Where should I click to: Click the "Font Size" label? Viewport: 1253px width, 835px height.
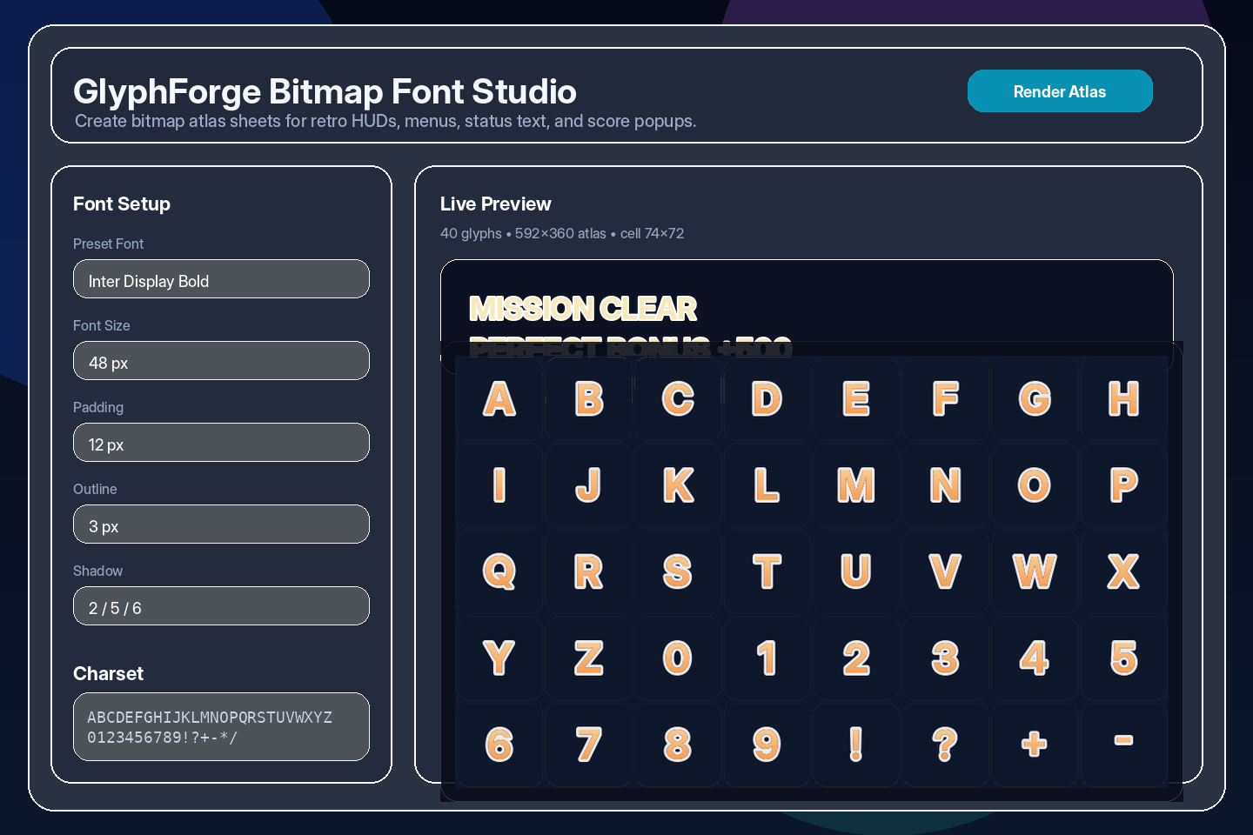click(102, 325)
